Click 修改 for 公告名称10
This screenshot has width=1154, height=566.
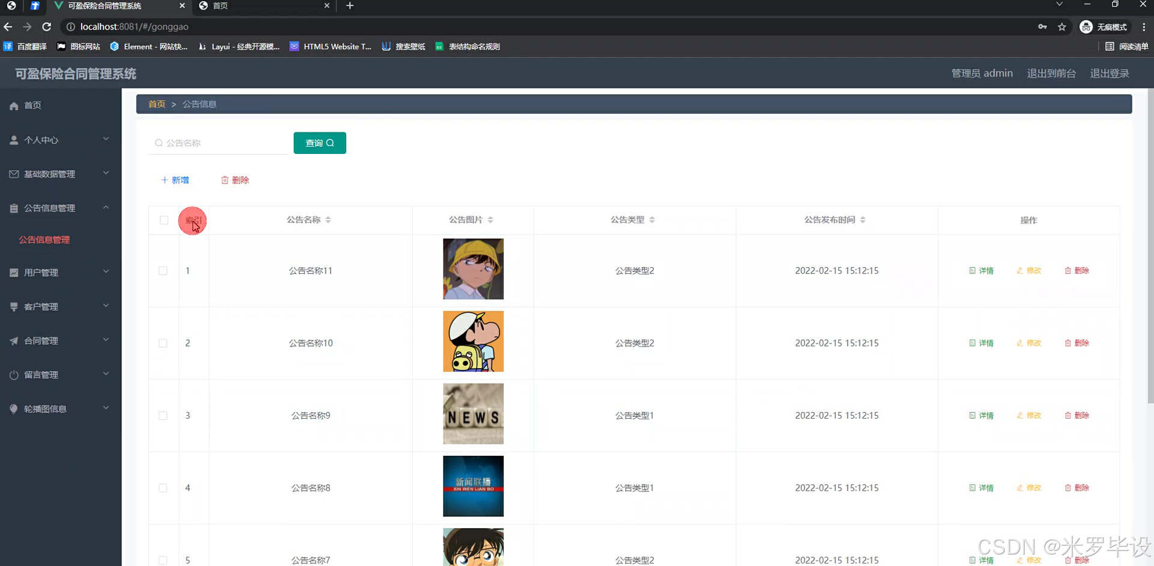point(1029,343)
